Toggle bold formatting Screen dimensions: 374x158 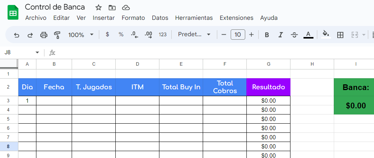click(x=267, y=35)
